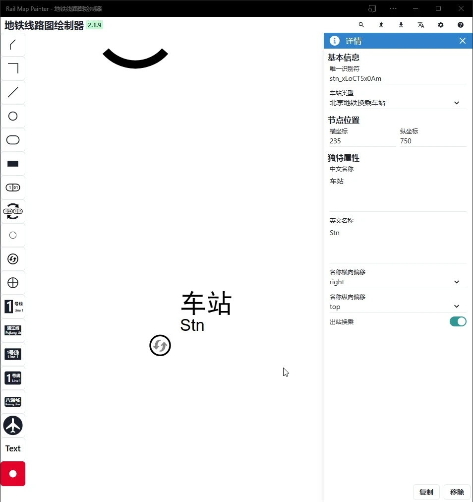Screen dimensions: 473x502
Task: Open the settings gear
Action: pyautogui.click(x=441, y=25)
